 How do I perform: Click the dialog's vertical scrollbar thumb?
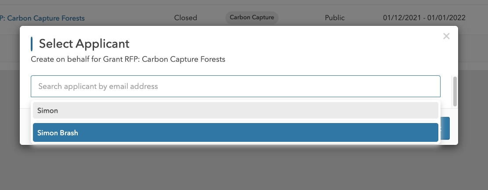pos(455,91)
